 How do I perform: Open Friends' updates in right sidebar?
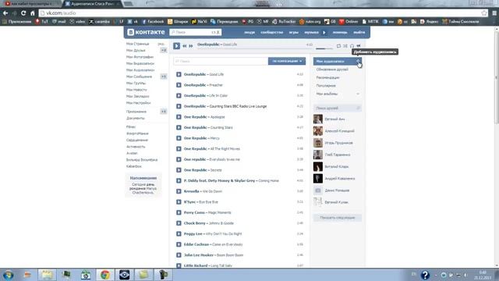(x=332, y=69)
